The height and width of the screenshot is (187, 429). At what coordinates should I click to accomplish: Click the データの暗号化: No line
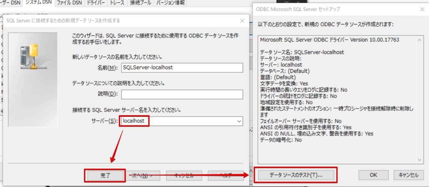click(x=281, y=140)
